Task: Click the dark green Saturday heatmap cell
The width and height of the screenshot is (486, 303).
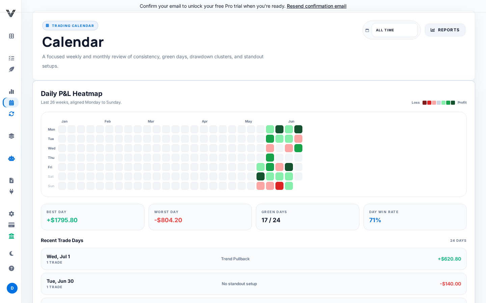Action: point(261,176)
